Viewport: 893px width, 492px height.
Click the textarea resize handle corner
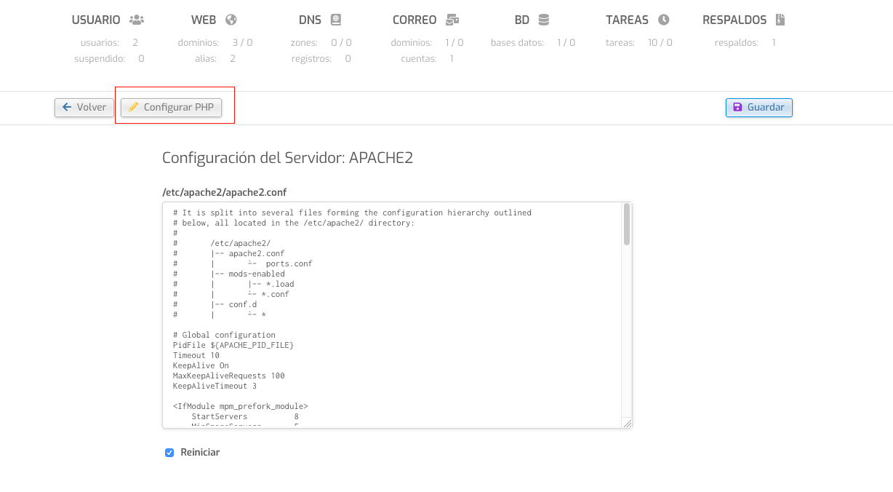pos(627,423)
